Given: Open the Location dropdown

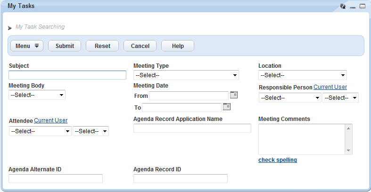Looking at the screenshot, I should pyautogui.click(x=302, y=75).
